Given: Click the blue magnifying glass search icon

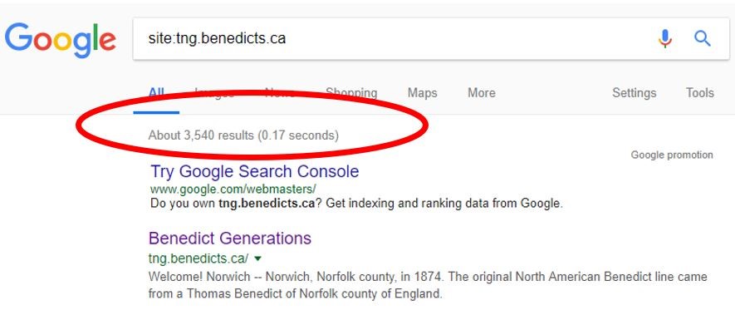Looking at the screenshot, I should pos(702,38).
